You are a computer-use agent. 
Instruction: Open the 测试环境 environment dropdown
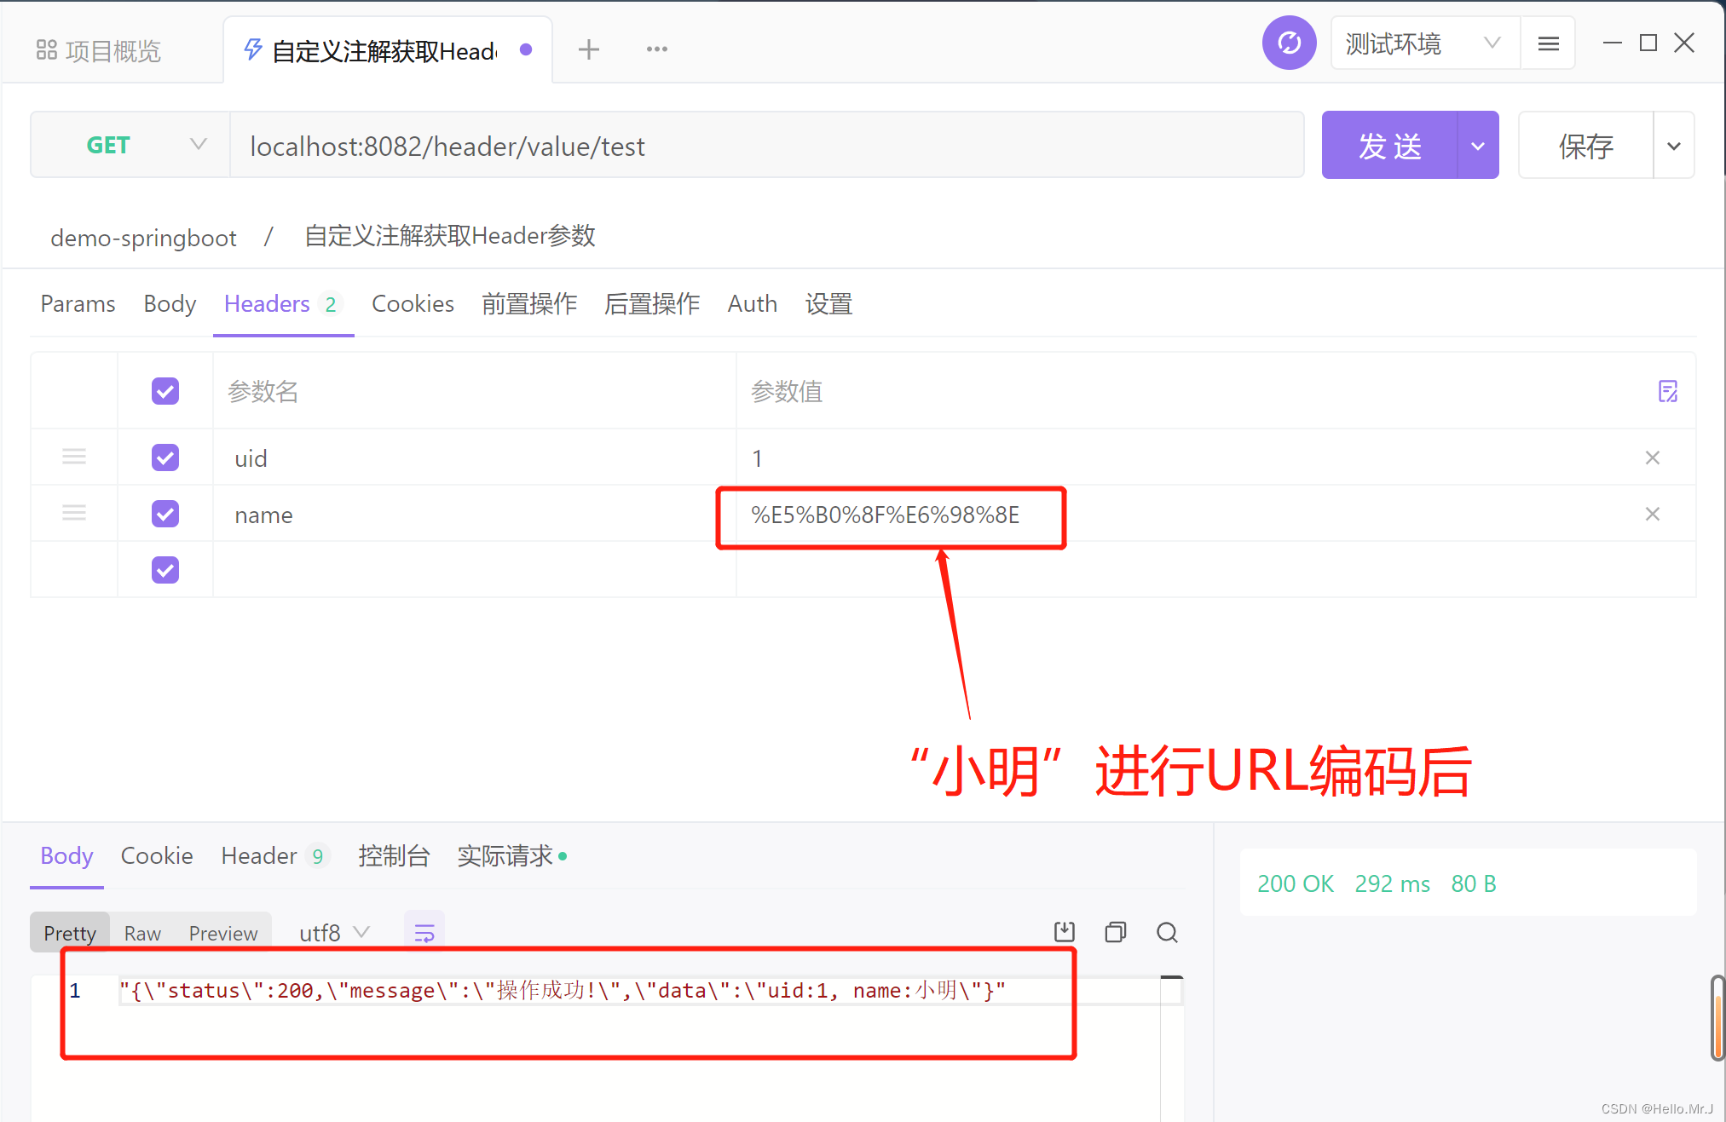(x=1425, y=43)
